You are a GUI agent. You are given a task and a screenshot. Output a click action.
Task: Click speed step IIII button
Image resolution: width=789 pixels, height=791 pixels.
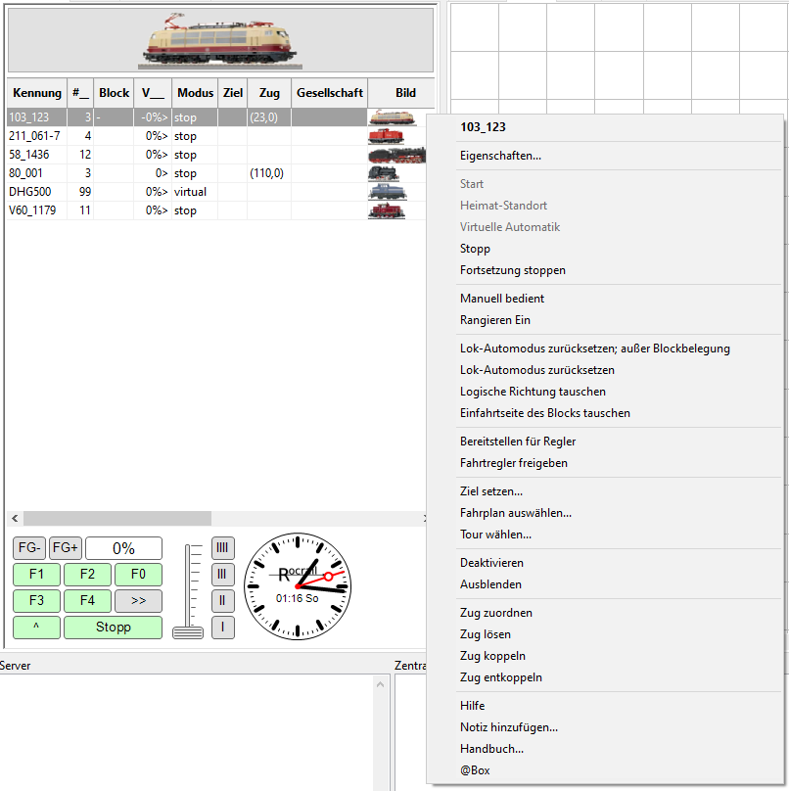click(x=223, y=548)
